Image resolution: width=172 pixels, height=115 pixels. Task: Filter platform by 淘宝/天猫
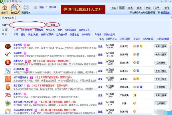[33, 34]
